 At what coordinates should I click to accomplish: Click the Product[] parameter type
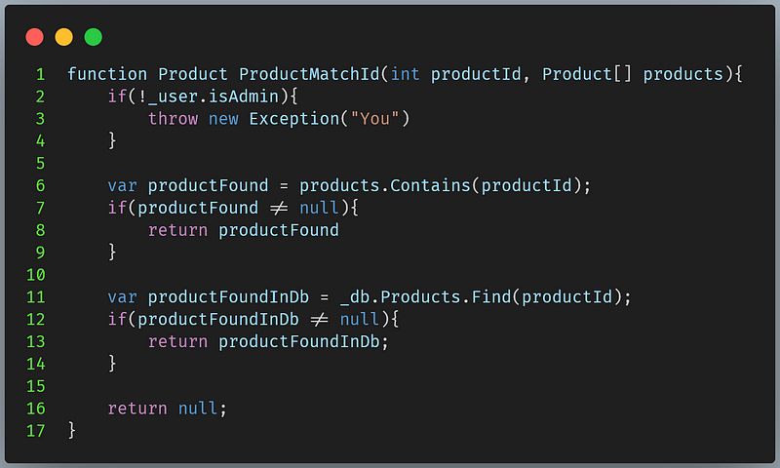point(587,75)
